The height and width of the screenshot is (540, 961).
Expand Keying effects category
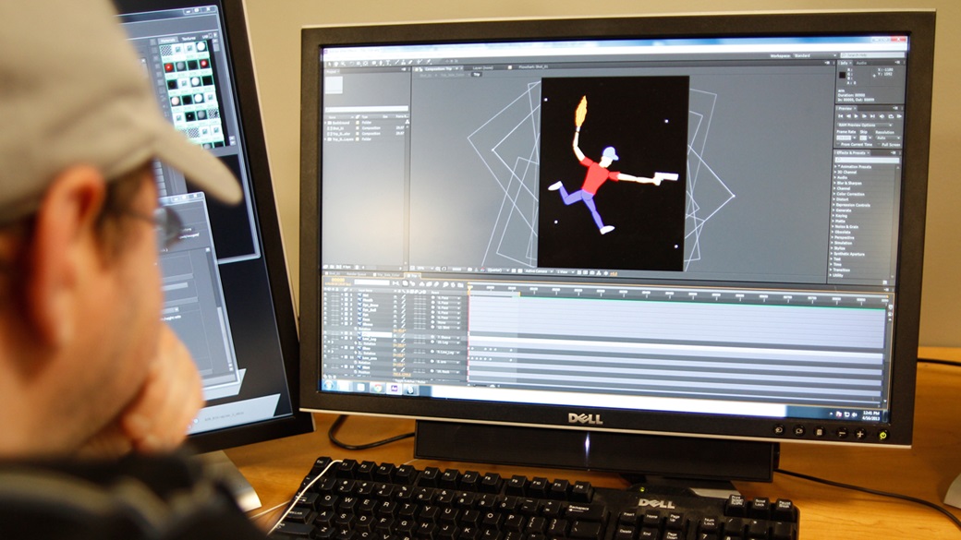833,216
